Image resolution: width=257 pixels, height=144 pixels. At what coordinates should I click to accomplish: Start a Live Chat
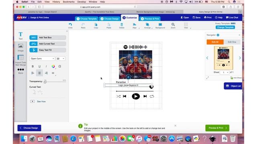tap(232, 18)
